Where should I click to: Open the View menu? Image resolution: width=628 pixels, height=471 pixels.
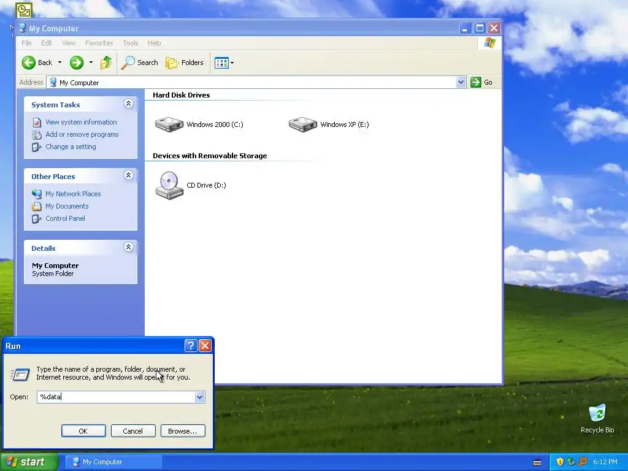pyautogui.click(x=69, y=43)
